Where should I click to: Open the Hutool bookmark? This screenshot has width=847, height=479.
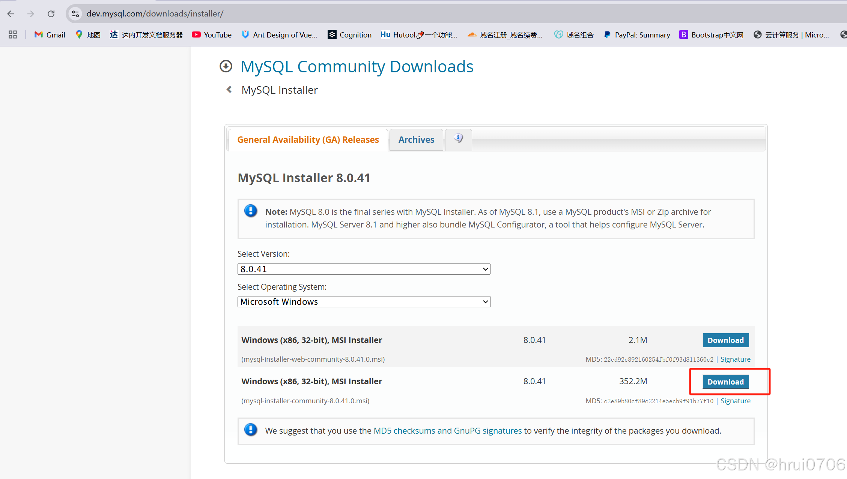[x=419, y=35]
